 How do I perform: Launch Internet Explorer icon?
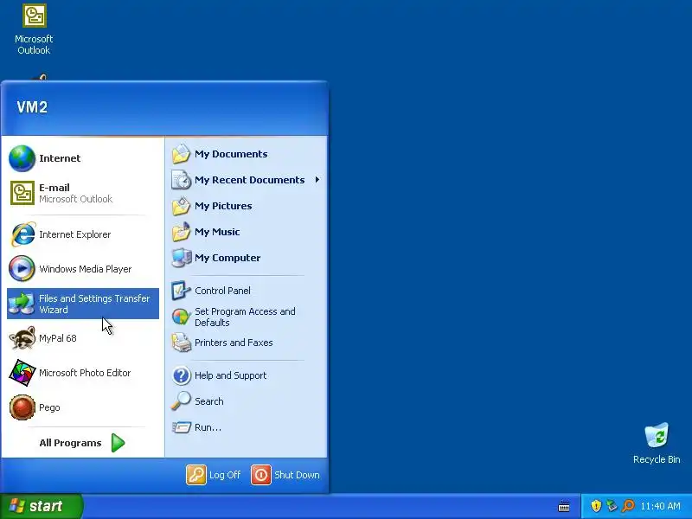[x=22, y=234]
